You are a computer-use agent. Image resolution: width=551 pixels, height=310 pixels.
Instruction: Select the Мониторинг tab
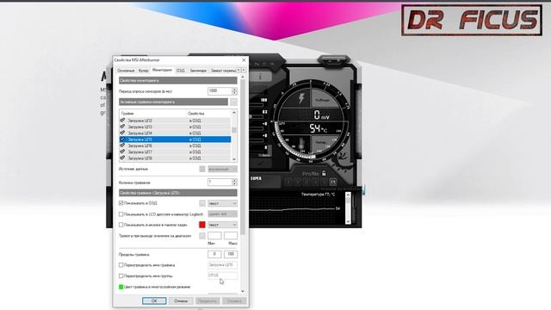tap(163, 70)
